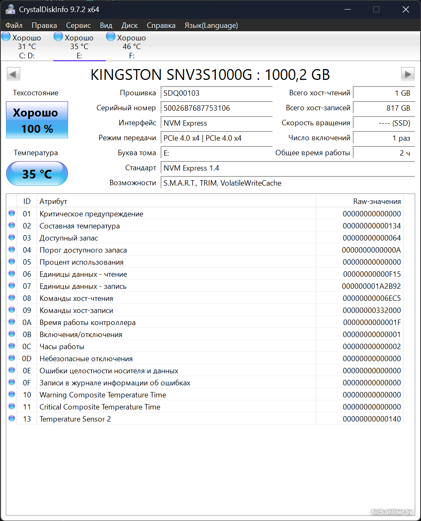Click the Хорошо 100 % health status button
421x521 pixels.
point(37,120)
